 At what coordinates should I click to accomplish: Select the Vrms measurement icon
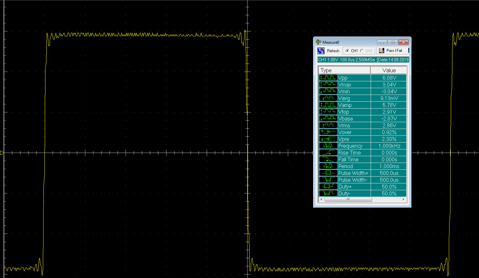tap(328, 125)
